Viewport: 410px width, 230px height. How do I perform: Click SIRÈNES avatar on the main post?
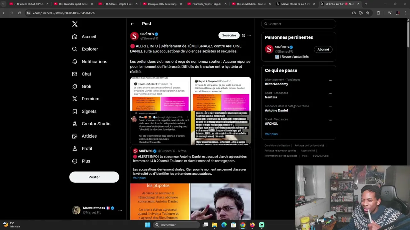[x=134, y=36]
